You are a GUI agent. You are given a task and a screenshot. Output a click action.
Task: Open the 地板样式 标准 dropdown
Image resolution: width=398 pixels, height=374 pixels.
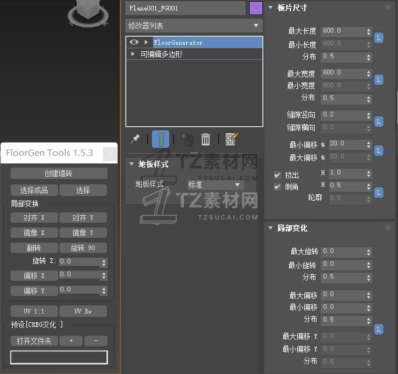click(215, 184)
